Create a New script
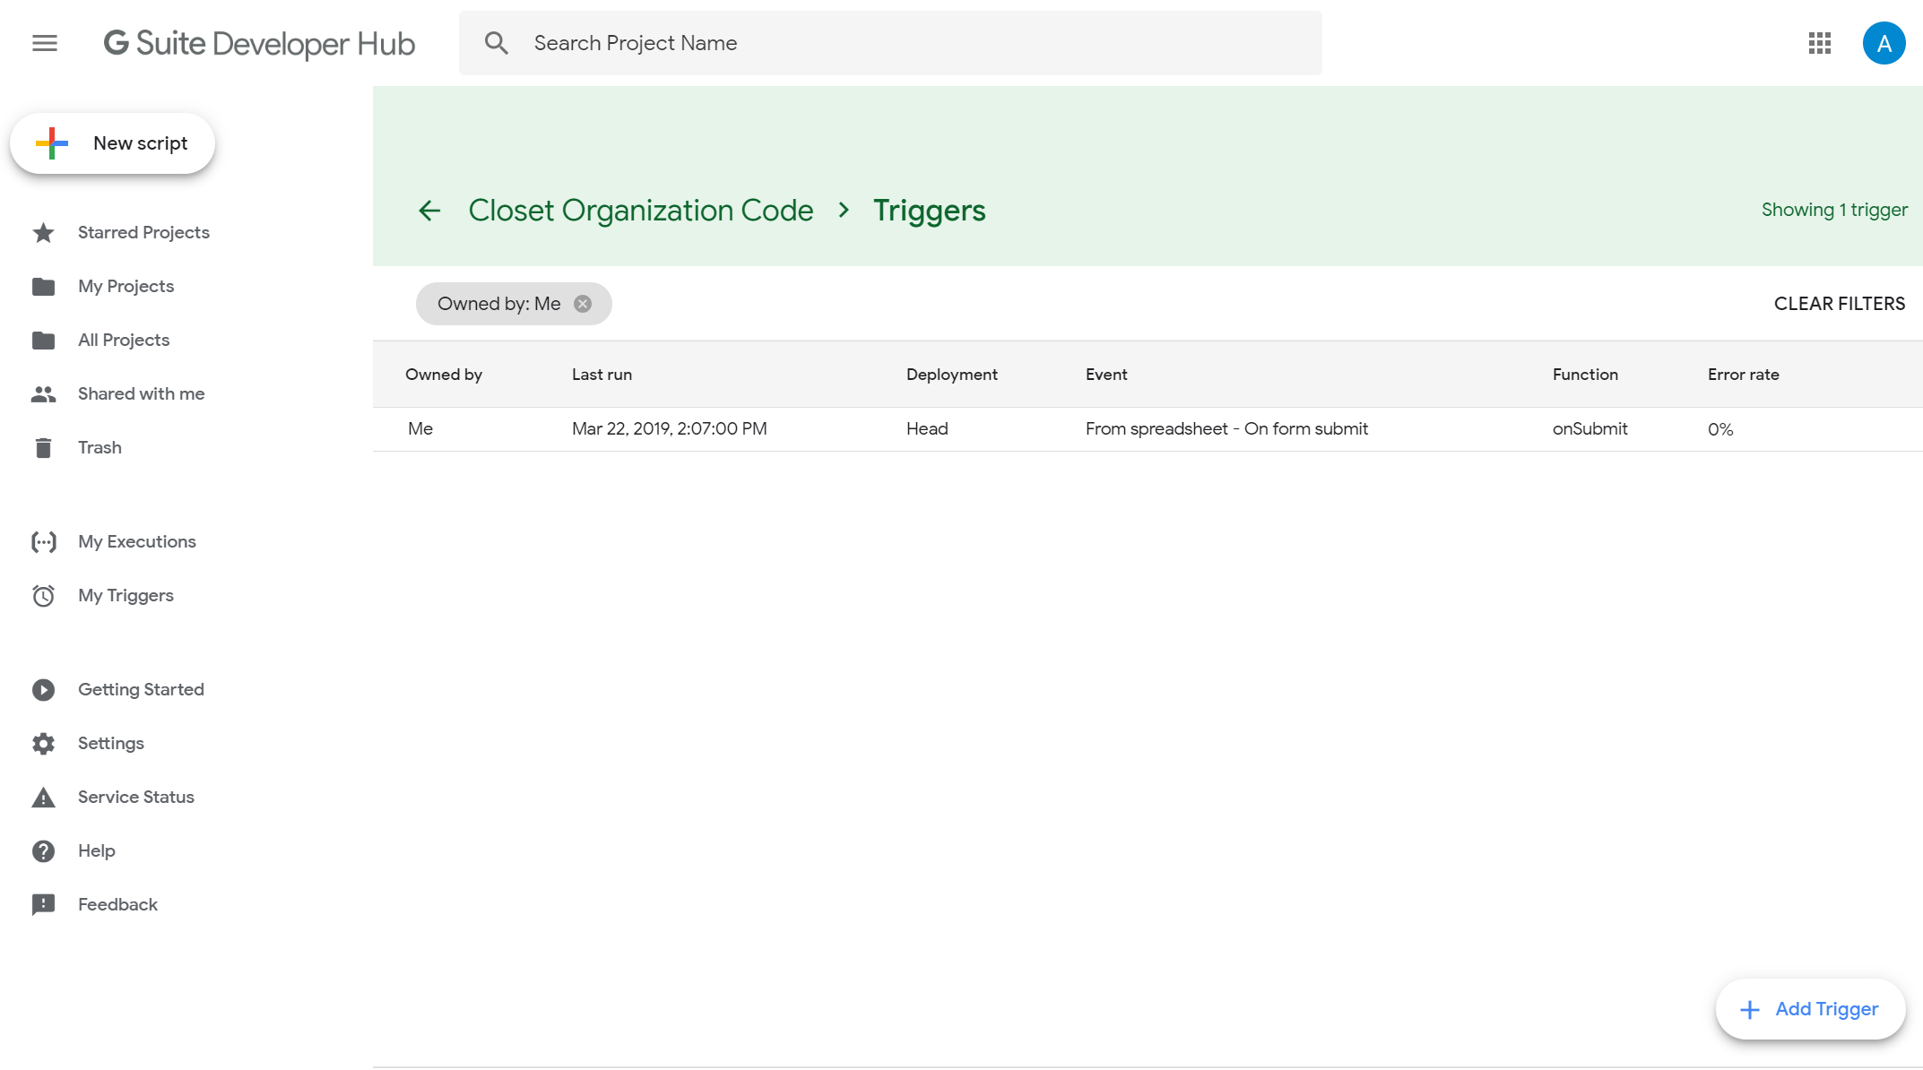 112,143
